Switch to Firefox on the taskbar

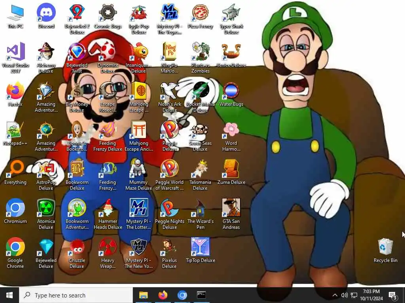click(x=163, y=295)
